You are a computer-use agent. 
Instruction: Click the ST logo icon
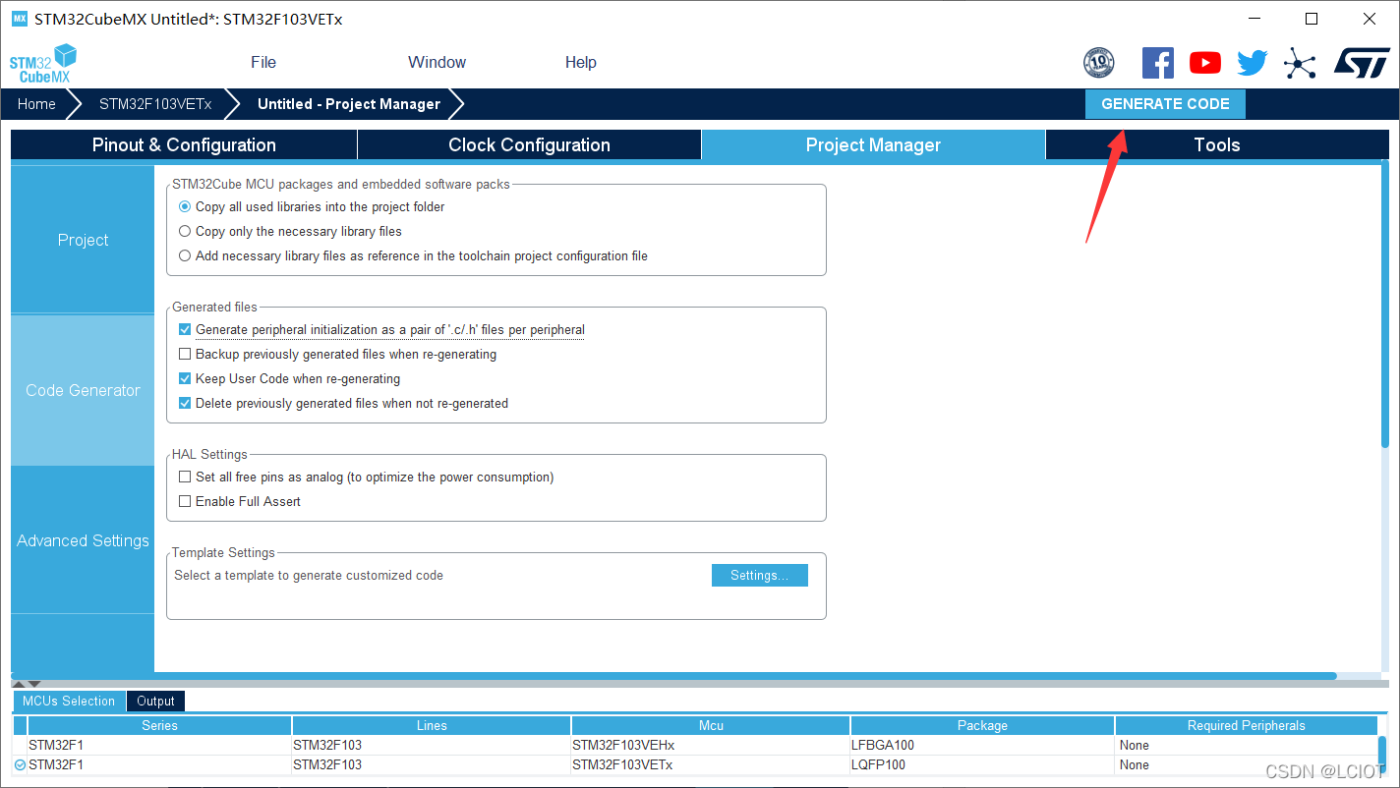point(1362,63)
